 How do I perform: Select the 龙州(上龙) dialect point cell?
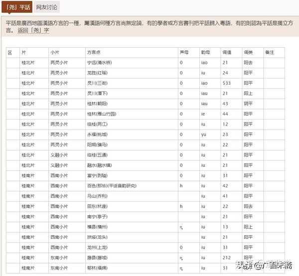(132, 248)
